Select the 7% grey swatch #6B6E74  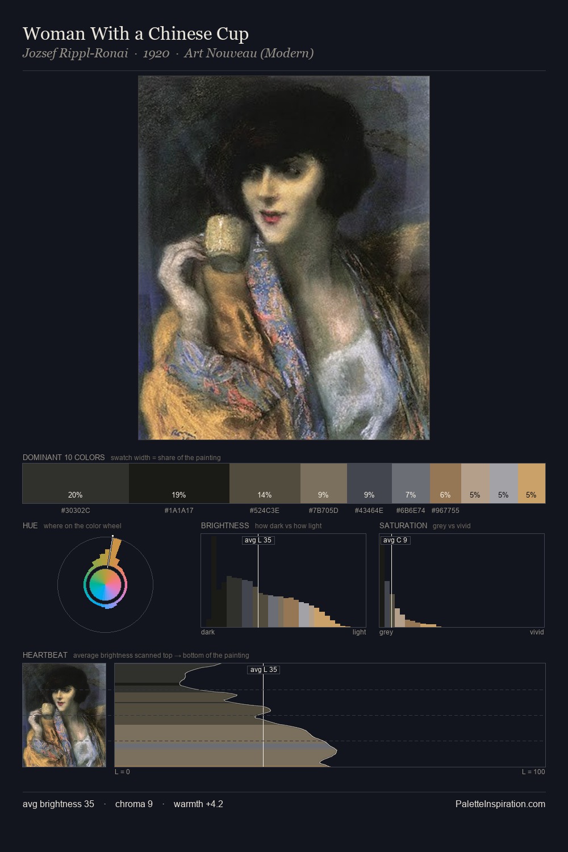(x=411, y=483)
